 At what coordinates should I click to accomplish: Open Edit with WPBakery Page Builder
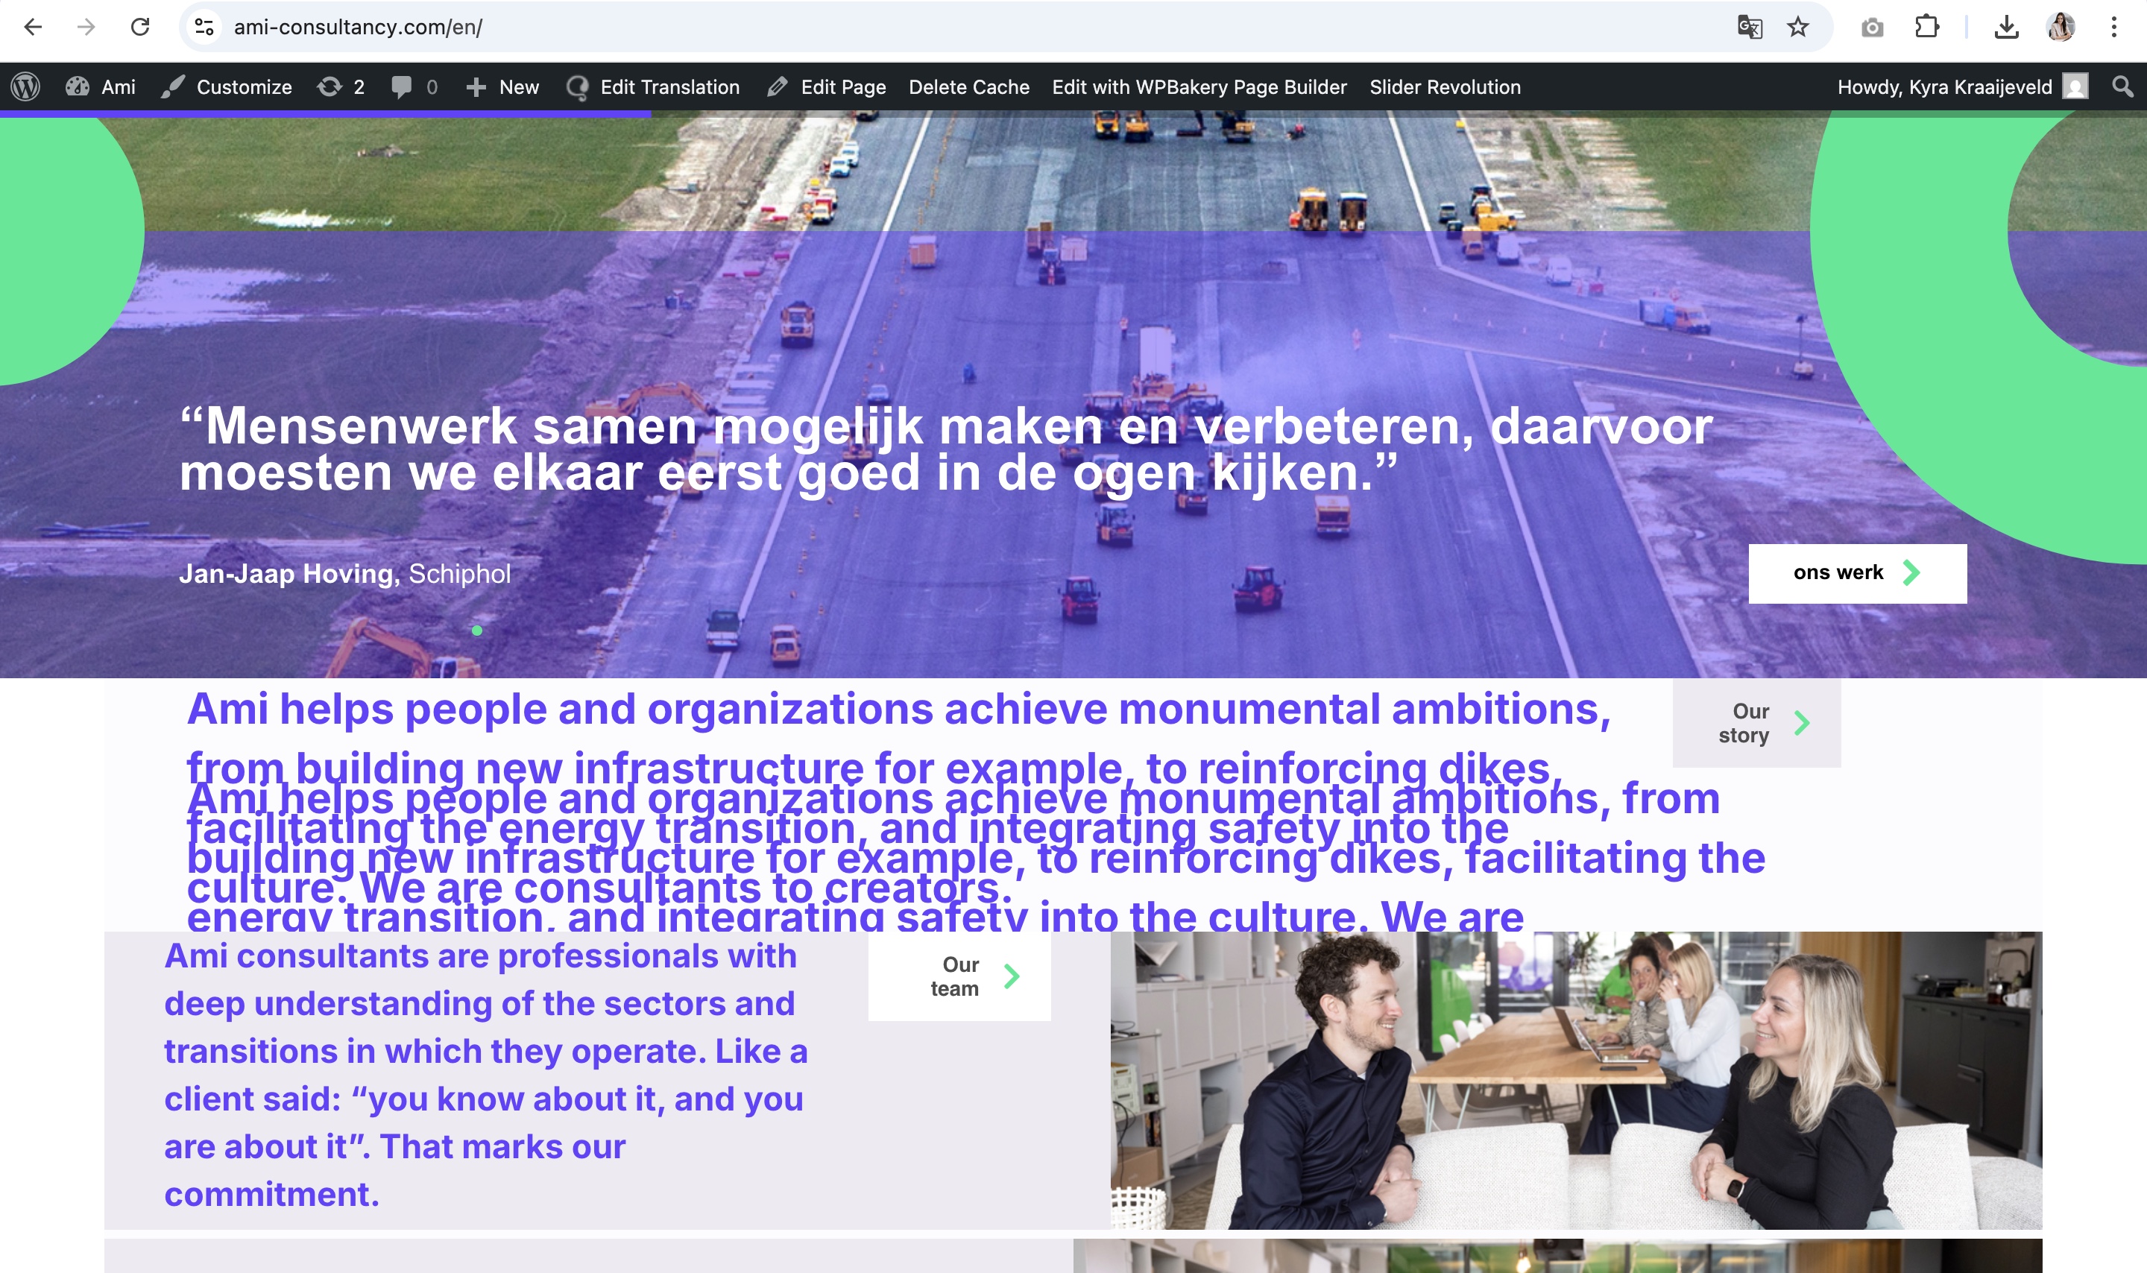tap(1199, 86)
